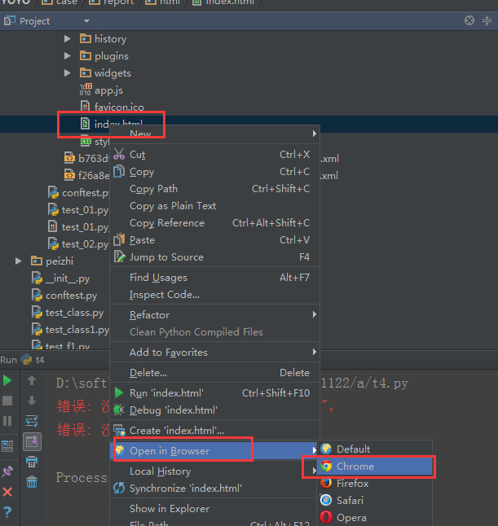The image size is (498, 526).
Task: Expand the widgets folder
Action: 68,73
